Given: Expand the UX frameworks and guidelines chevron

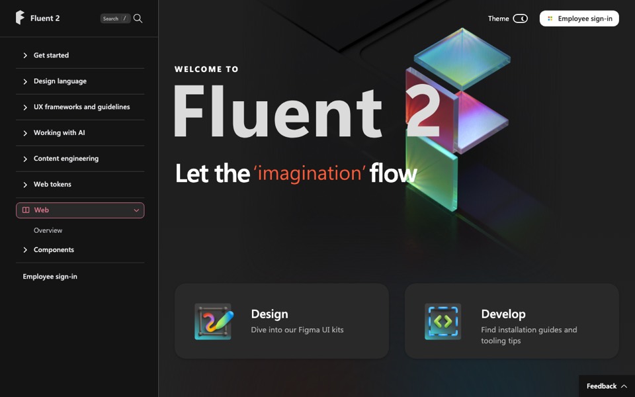Looking at the screenshot, I should pos(25,107).
